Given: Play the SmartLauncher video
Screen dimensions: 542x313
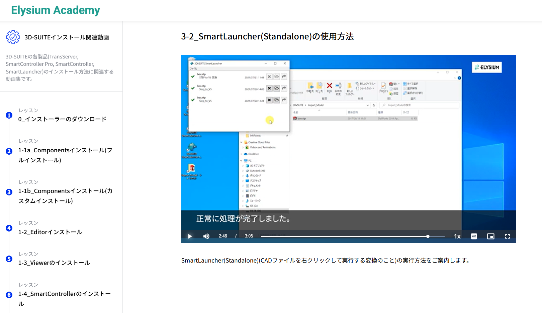Looking at the screenshot, I should [190, 236].
